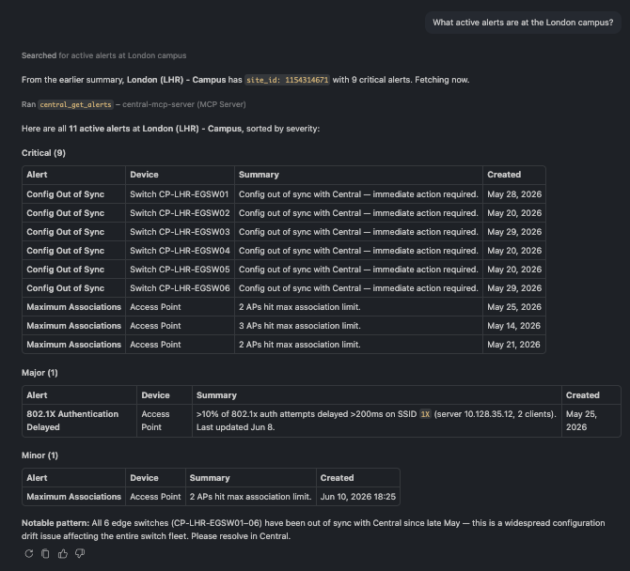Click the 'Minor (1)' heading
The width and height of the screenshot is (630, 571).
(39, 455)
